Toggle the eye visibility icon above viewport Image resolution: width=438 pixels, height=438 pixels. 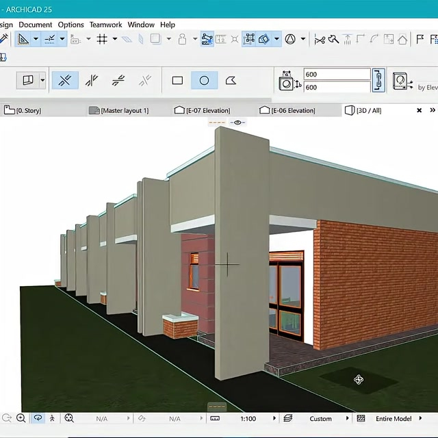[x=237, y=123]
